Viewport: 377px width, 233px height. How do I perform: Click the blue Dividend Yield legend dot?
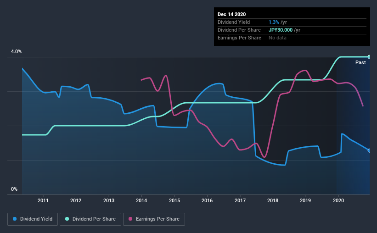[x=15, y=219]
